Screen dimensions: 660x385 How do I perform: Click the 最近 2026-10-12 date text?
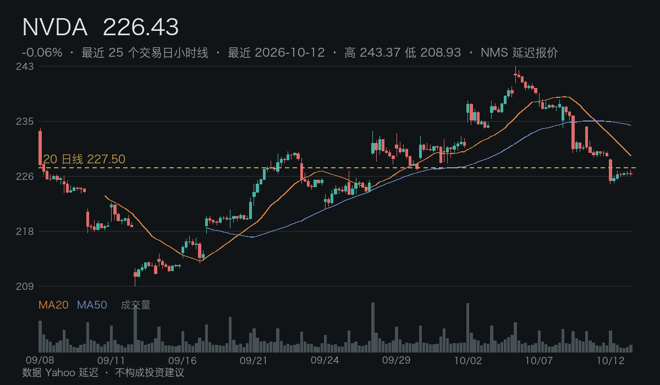click(x=276, y=53)
